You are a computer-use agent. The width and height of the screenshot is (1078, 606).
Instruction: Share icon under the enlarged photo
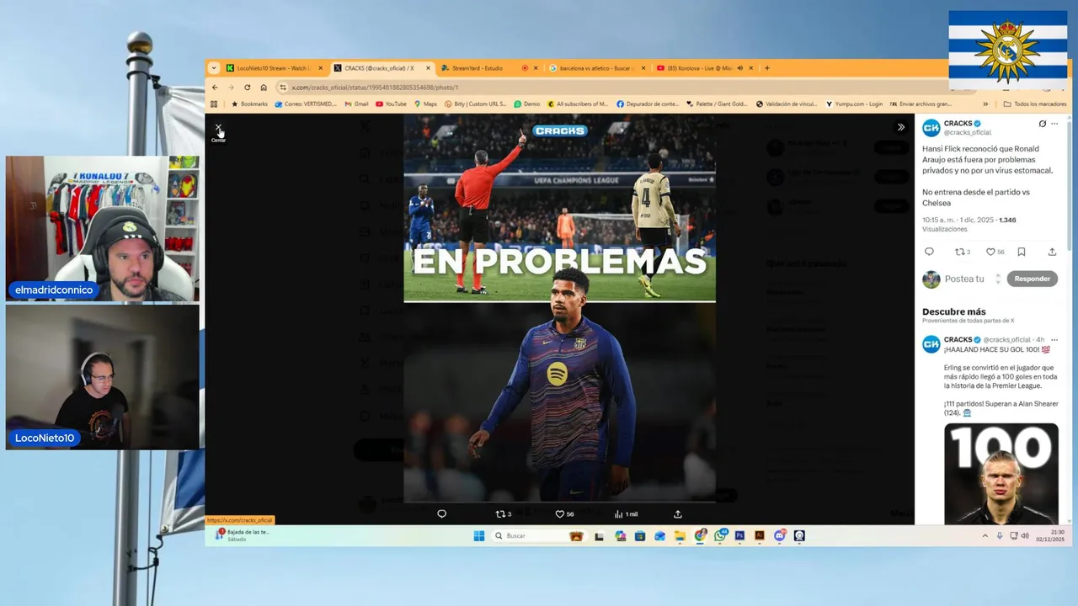point(678,513)
